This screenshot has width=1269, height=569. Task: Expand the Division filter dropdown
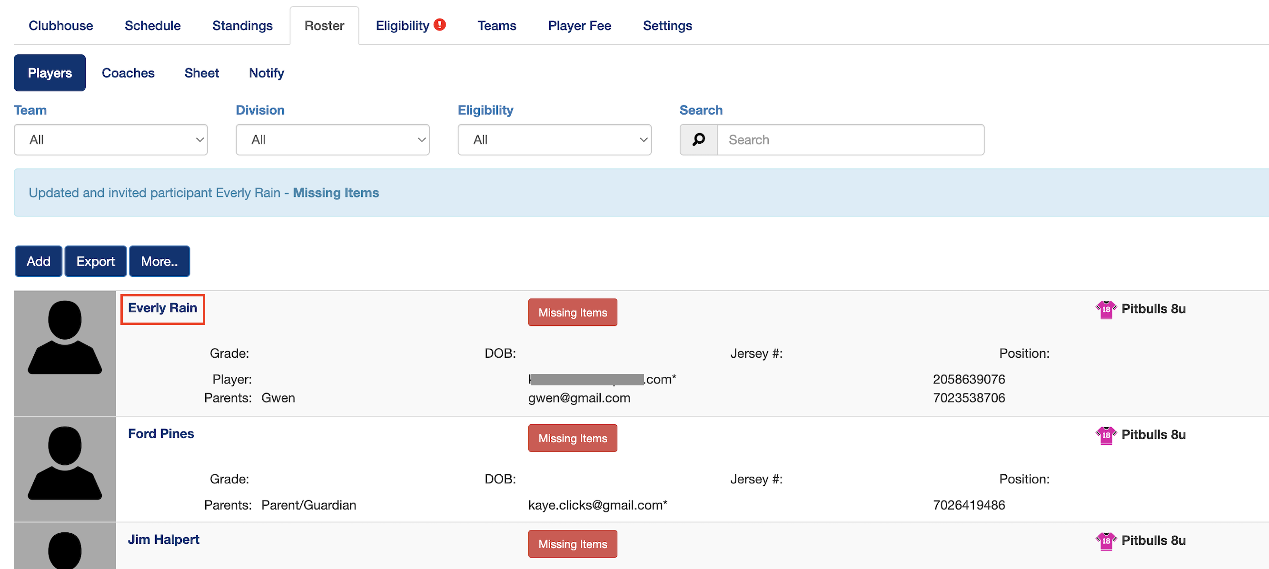tap(333, 140)
